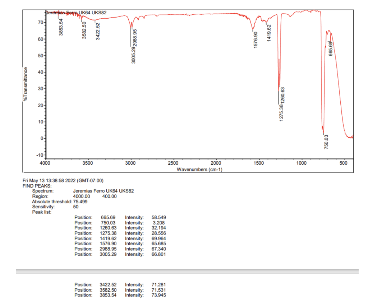Click the -10 tick label on y-axis
Screen dimensions: 368x307
point(40,155)
